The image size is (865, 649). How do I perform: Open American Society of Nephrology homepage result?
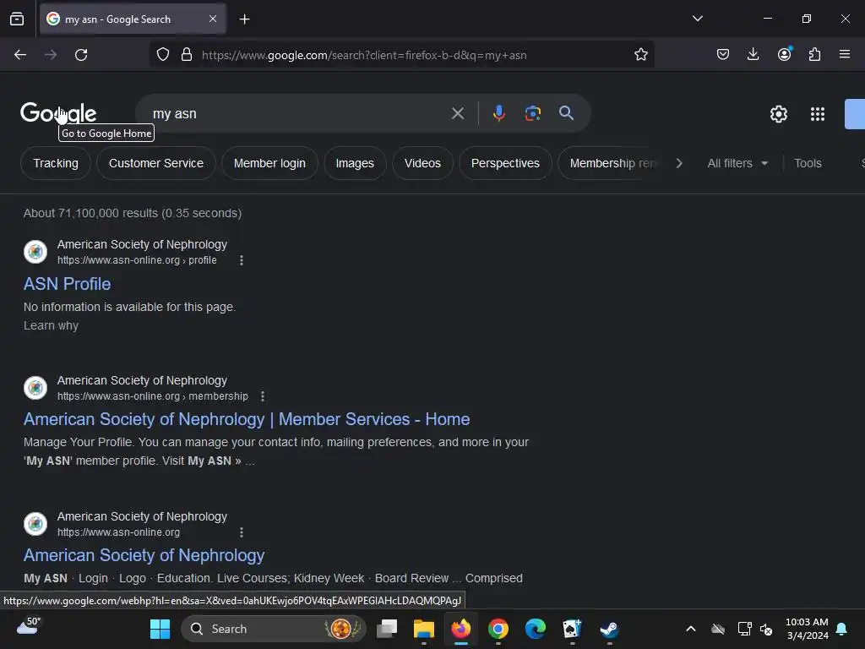pos(144,555)
